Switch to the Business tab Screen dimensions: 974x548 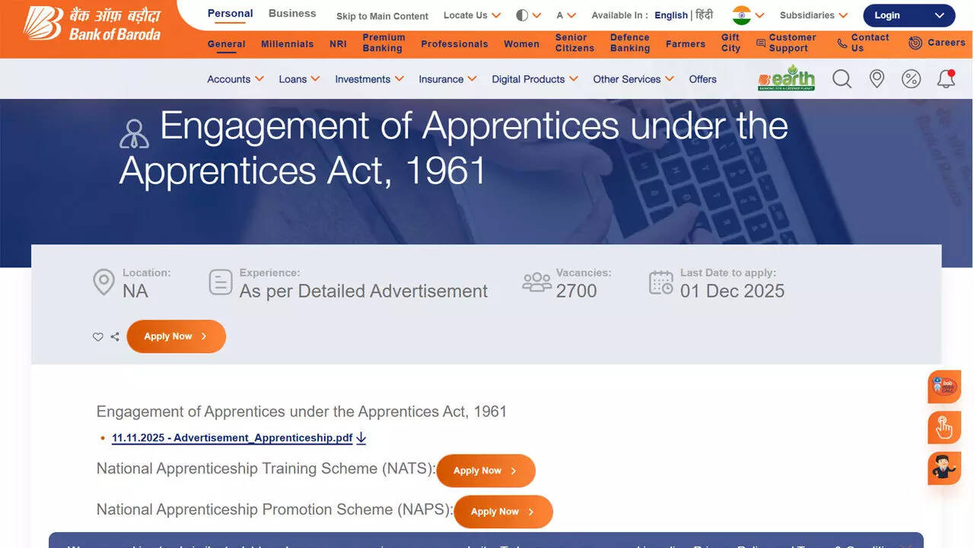pos(292,14)
